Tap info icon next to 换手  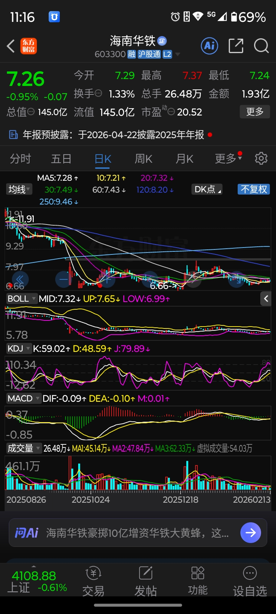[x=99, y=93]
